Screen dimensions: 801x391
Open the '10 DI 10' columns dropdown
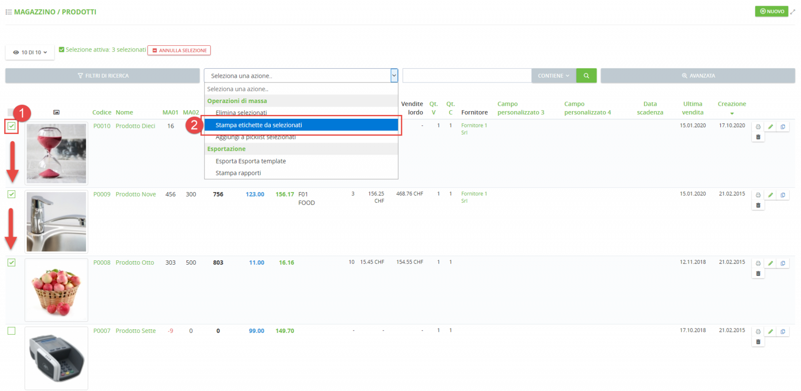[x=30, y=52]
